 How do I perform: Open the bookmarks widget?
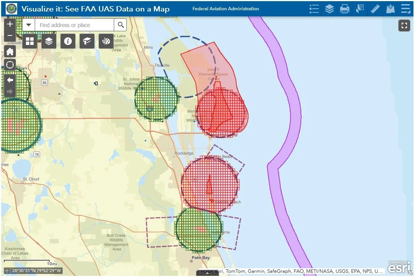coord(87,41)
